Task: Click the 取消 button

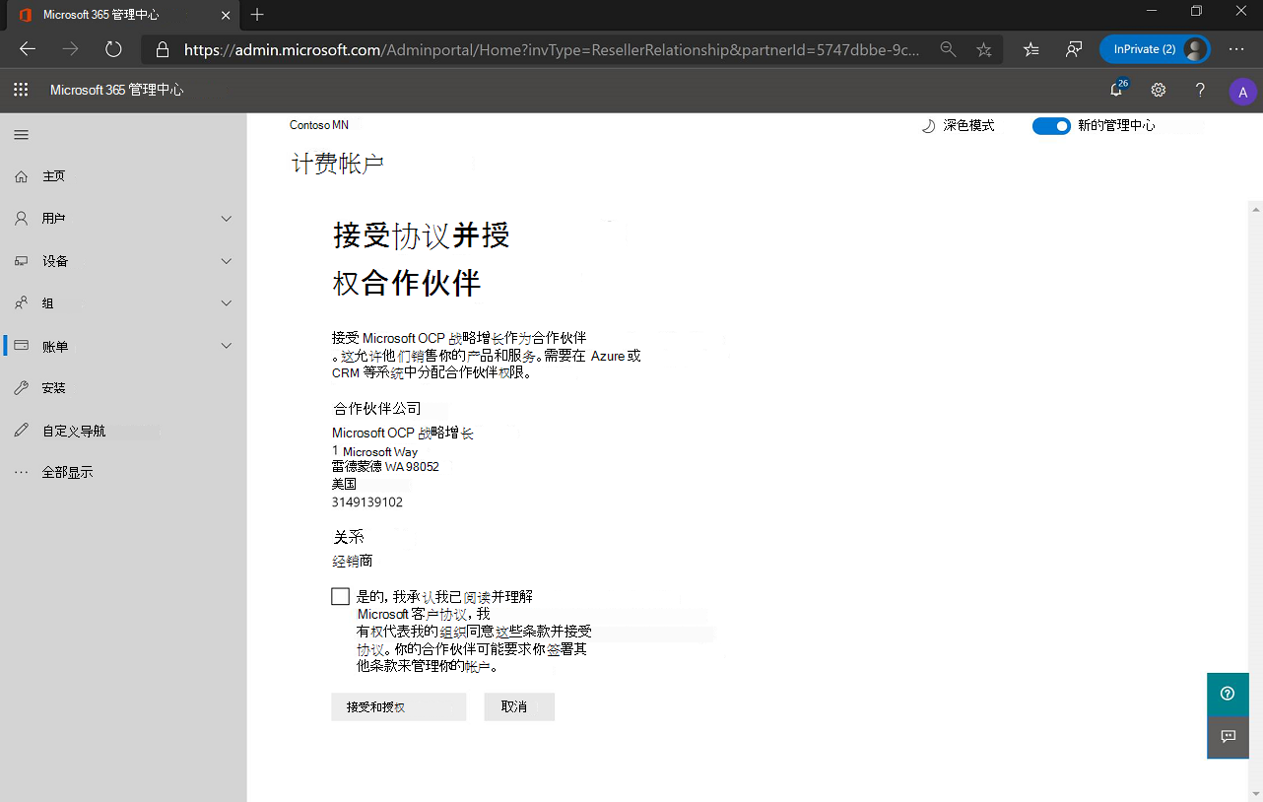Action: 519,707
